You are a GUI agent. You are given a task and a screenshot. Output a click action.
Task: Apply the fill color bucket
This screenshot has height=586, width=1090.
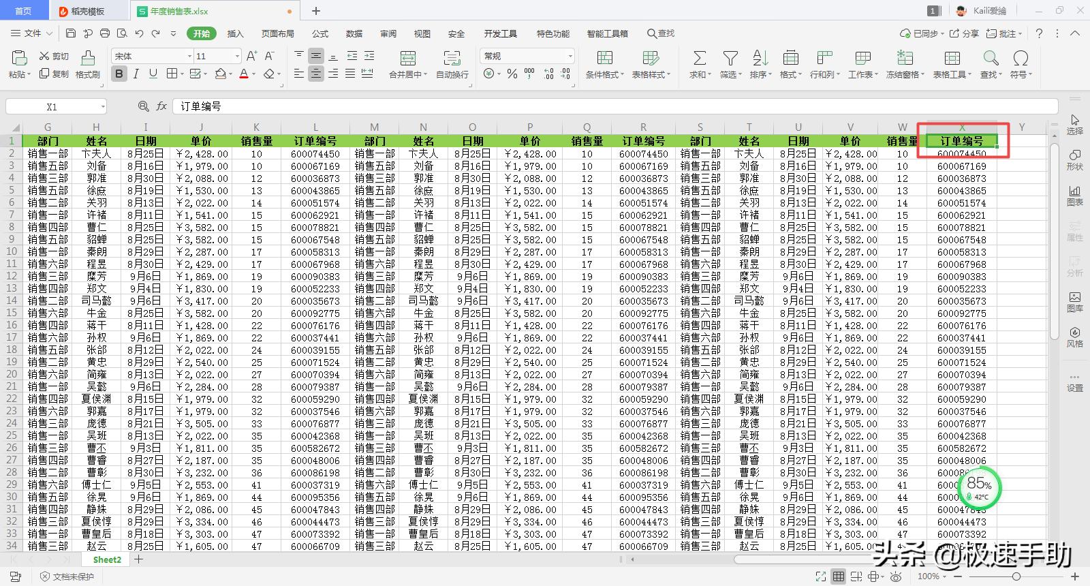(220, 74)
